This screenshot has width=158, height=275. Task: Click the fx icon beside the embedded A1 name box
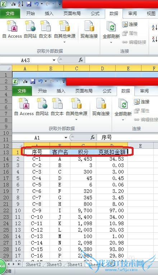(x=93, y=138)
